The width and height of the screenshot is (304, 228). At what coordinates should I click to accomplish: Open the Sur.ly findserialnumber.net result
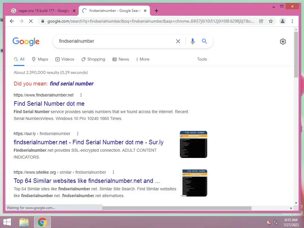tap(88, 142)
